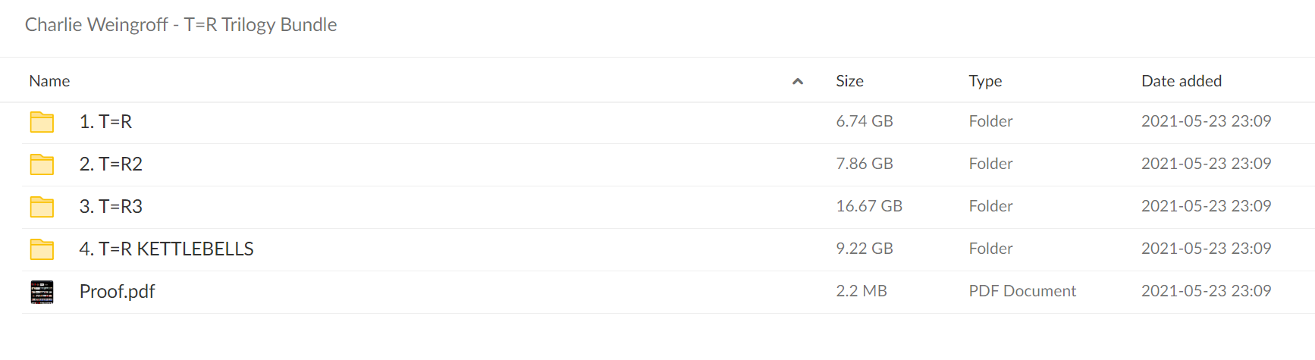Viewport: 1315px width, 360px height.
Task: Open the 2. T=R2 folder name
Action: tap(111, 164)
